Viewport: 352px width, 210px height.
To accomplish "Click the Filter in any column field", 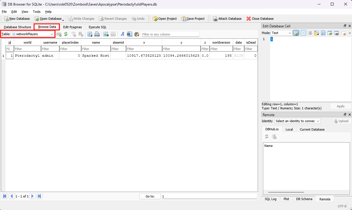I will pyautogui.click(x=170, y=34).
